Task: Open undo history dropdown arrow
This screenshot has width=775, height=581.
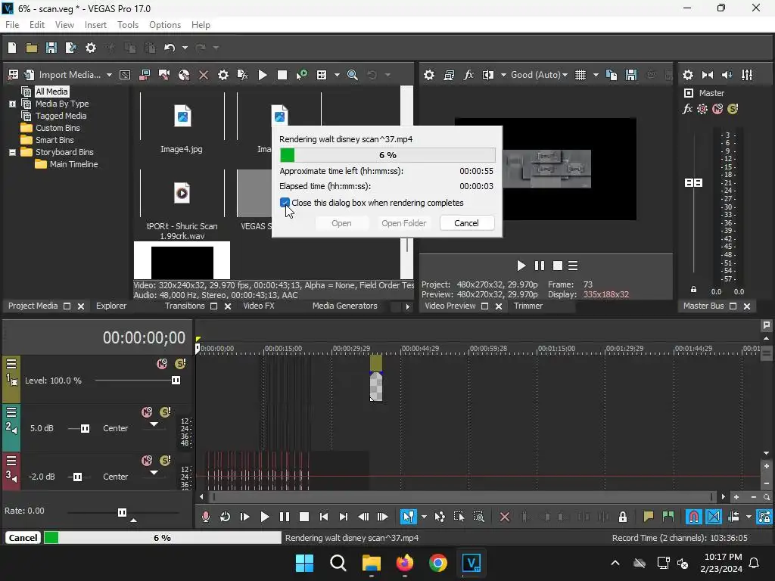Action: tap(185, 48)
